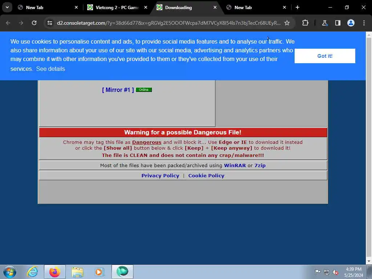
Task: Restore down the Chrome window
Action: (x=347, y=7)
